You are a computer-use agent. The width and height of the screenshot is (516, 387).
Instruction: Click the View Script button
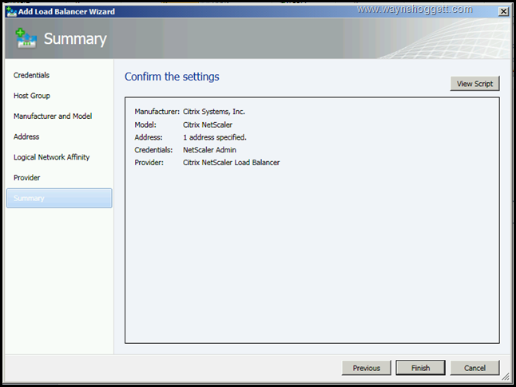(474, 84)
